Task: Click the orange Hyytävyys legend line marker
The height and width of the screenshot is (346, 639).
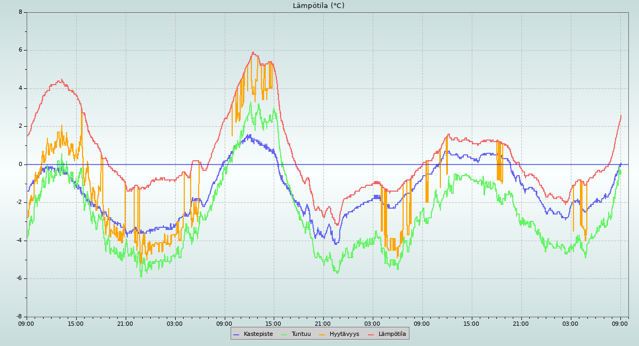Action: 322,334
